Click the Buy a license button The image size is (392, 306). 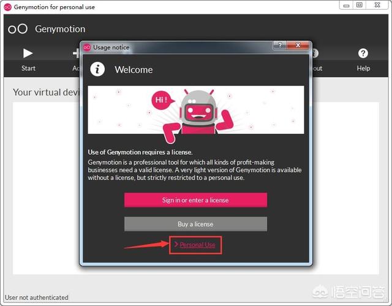tap(195, 224)
